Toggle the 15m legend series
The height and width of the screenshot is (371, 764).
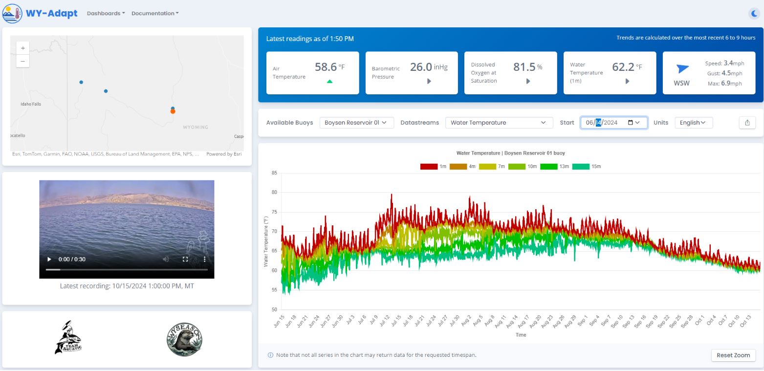[x=586, y=167]
